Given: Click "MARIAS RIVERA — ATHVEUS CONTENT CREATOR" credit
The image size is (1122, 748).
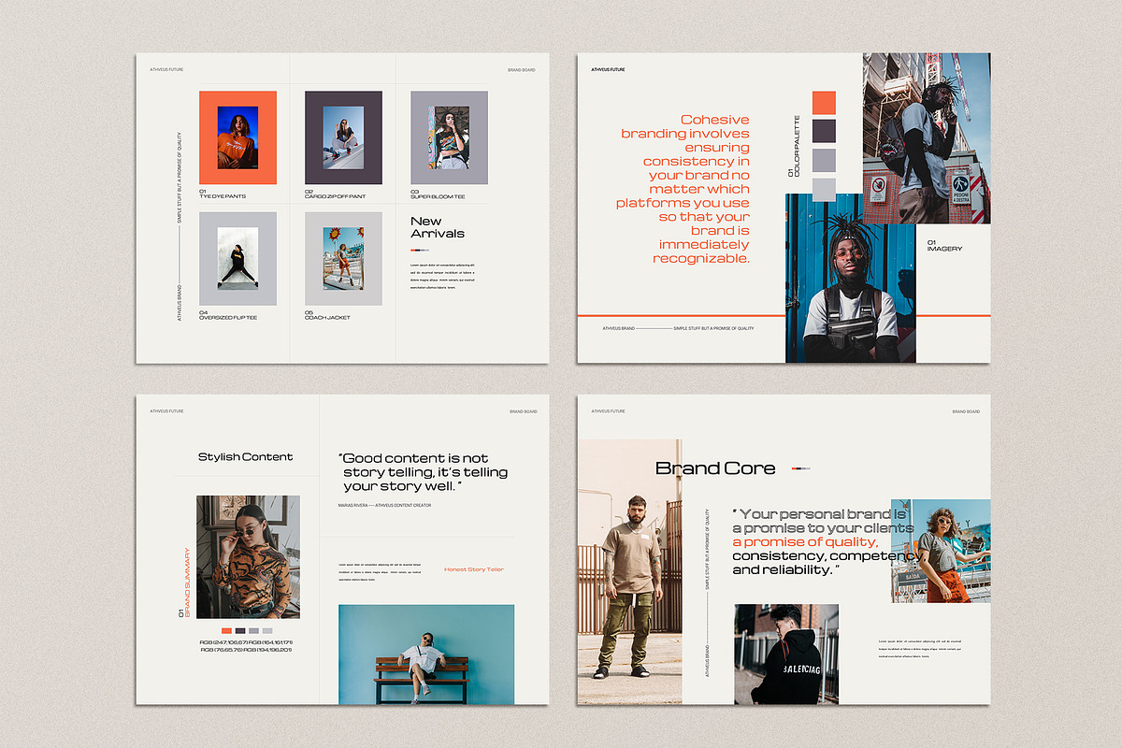Looking at the screenshot, I should (x=384, y=505).
